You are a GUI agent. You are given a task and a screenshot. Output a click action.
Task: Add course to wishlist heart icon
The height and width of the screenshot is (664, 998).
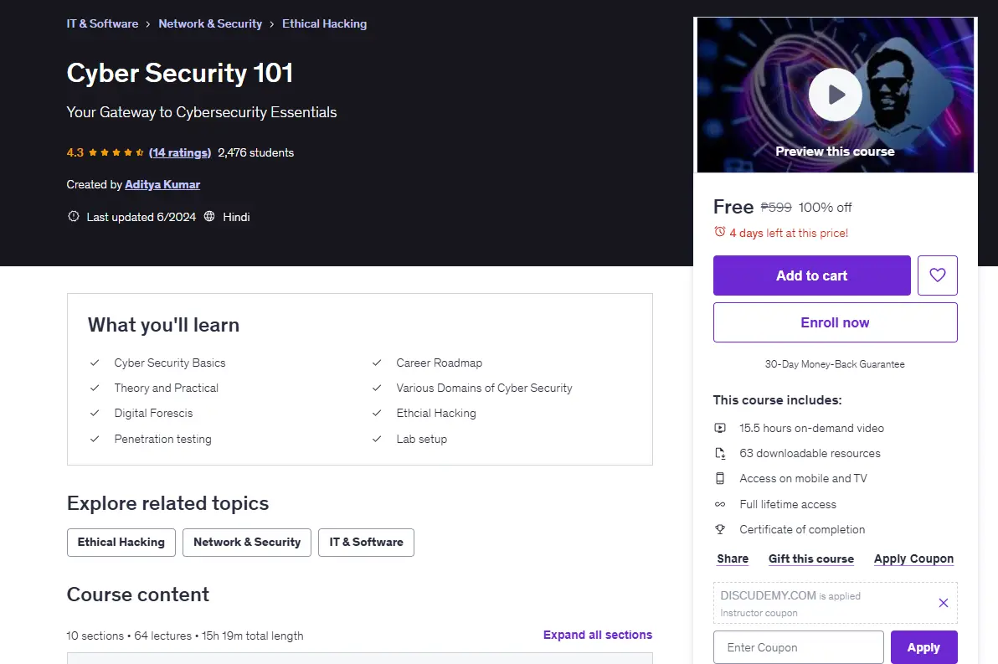[x=937, y=275]
